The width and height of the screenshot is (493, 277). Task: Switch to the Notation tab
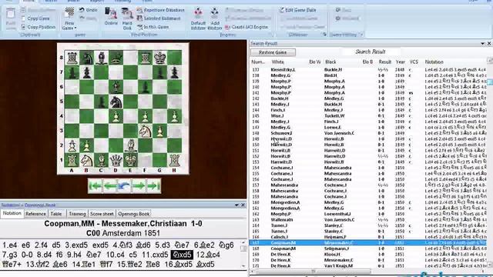(x=12, y=214)
